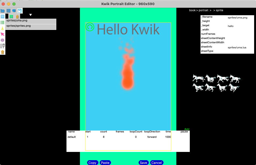Select sprites/uma.png in the list
The width and height of the screenshot is (256, 165).
[x=31, y=21]
